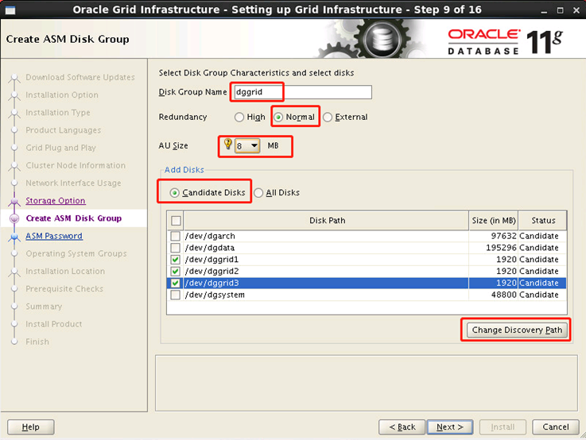Check the /dev/dgsystem disk checkbox
Image resolution: width=586 pixels, height=440 pixels.
[175, 295]
